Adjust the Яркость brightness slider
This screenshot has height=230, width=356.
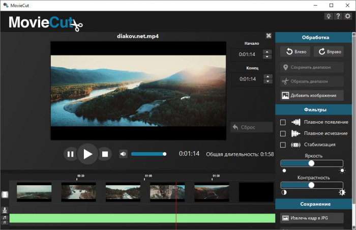point(311,163)
